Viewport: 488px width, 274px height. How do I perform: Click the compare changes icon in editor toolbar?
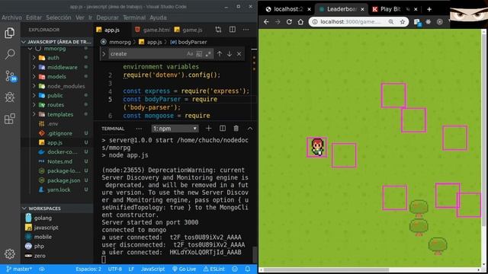coord(218,30)
